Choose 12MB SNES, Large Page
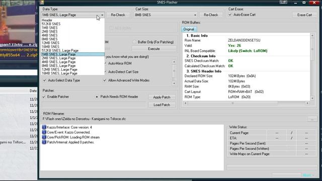Image resolution: width=322 pixels, height=181 pixels. 59,69
